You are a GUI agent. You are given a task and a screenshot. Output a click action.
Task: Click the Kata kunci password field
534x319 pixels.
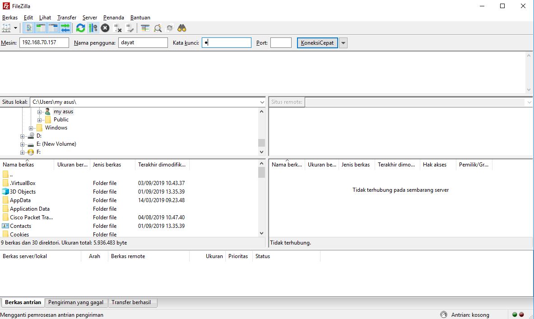(x=226, y=42)
